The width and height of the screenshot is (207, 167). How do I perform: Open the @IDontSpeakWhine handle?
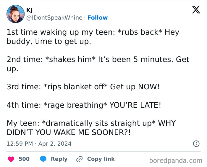(54, 18)
